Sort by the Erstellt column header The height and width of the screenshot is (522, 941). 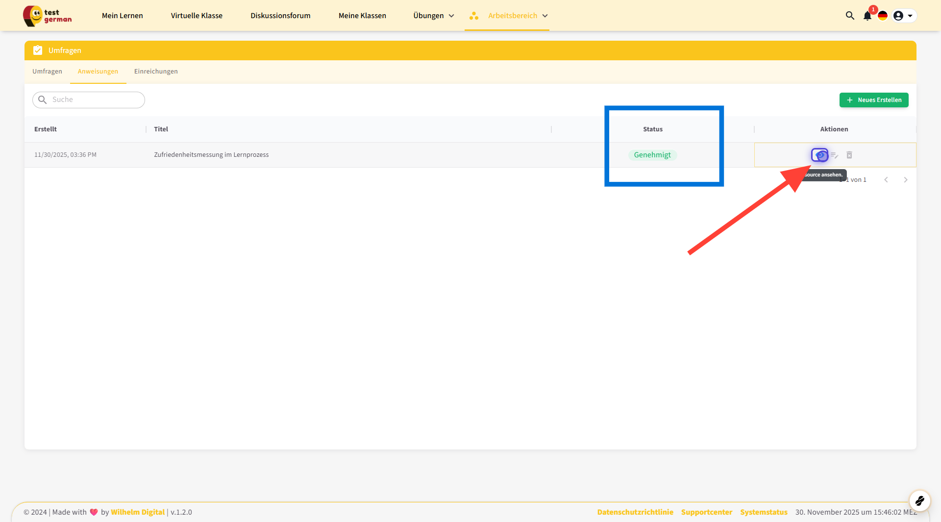click(46, 129)
